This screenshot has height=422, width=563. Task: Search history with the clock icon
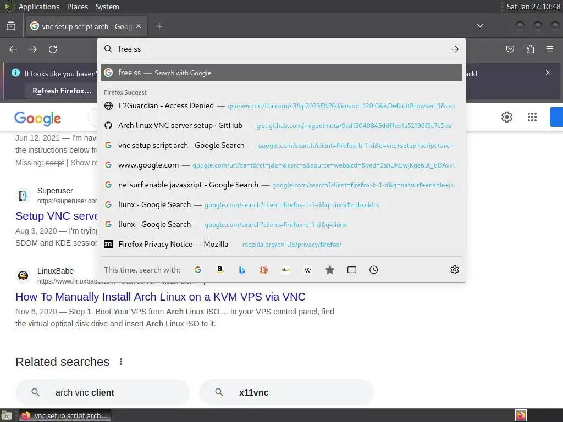coord(374,270)
